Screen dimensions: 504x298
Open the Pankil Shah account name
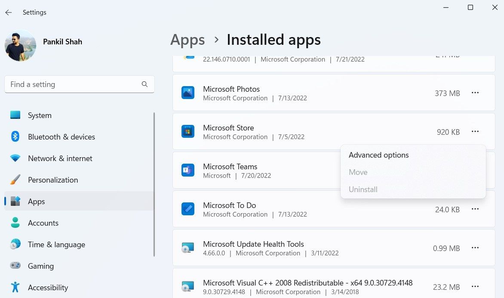(62, 41)
